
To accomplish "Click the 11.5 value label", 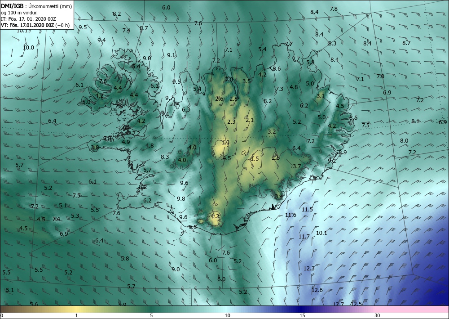I will pos(307,209).
